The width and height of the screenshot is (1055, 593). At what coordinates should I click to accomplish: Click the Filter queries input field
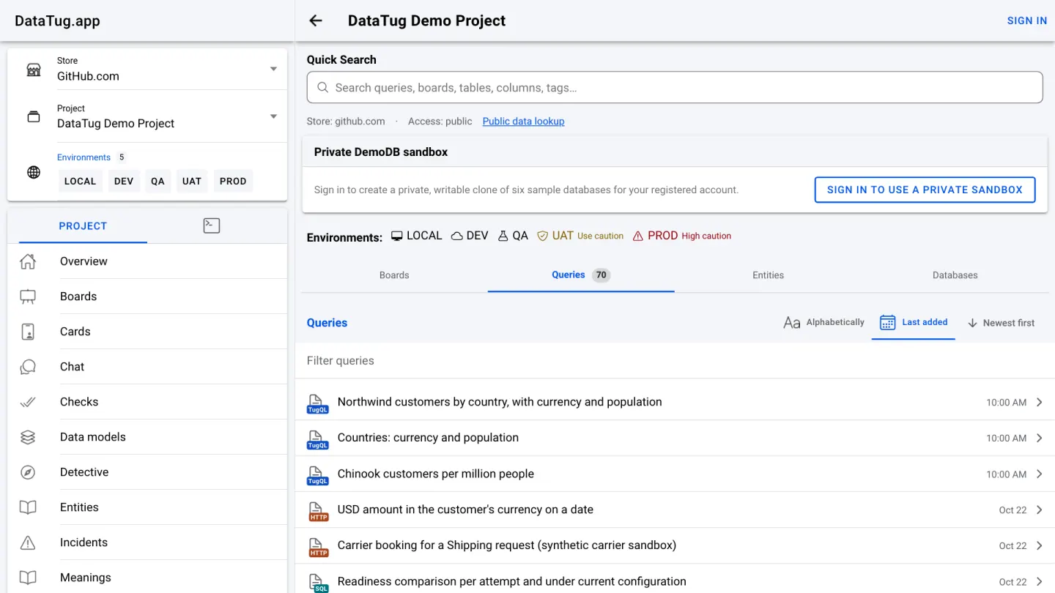675,361
